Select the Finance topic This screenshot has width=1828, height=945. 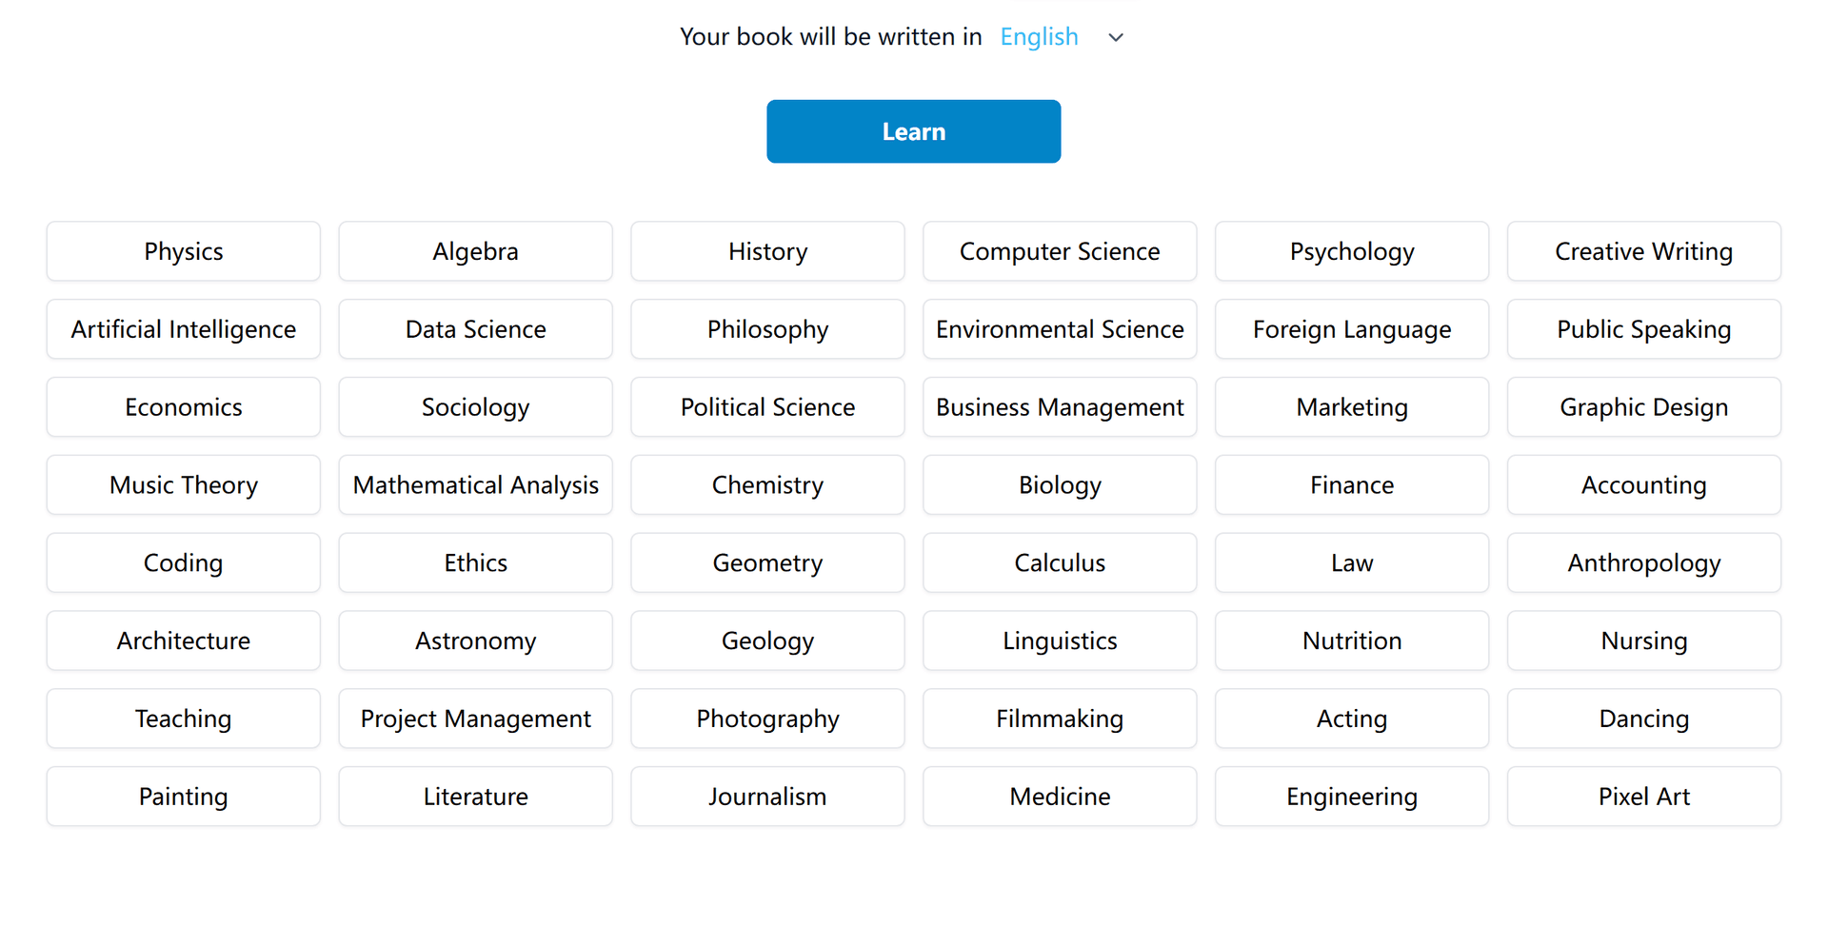(1352, 485)
